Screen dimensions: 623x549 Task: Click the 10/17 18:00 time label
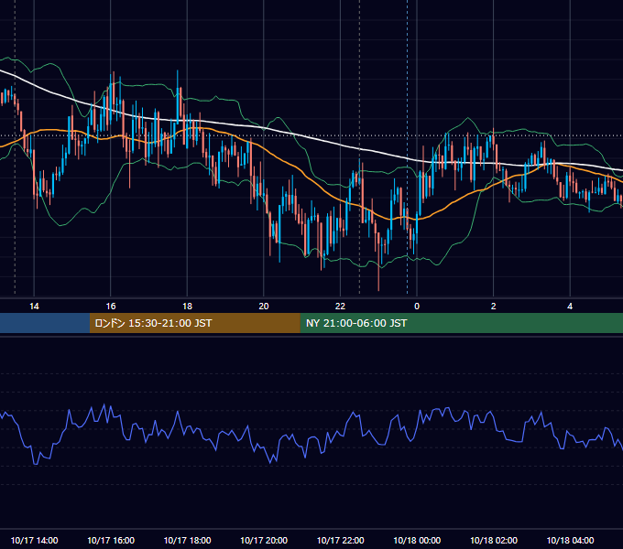[x=187, y=540]
